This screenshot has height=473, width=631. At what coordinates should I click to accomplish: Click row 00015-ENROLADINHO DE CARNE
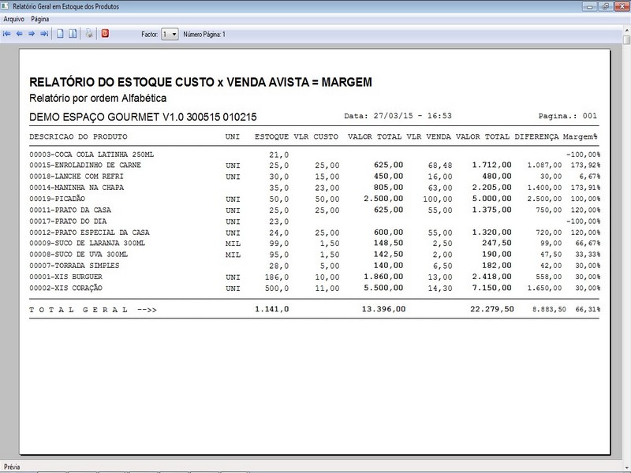pyautogui.click(x=315, y=166)
